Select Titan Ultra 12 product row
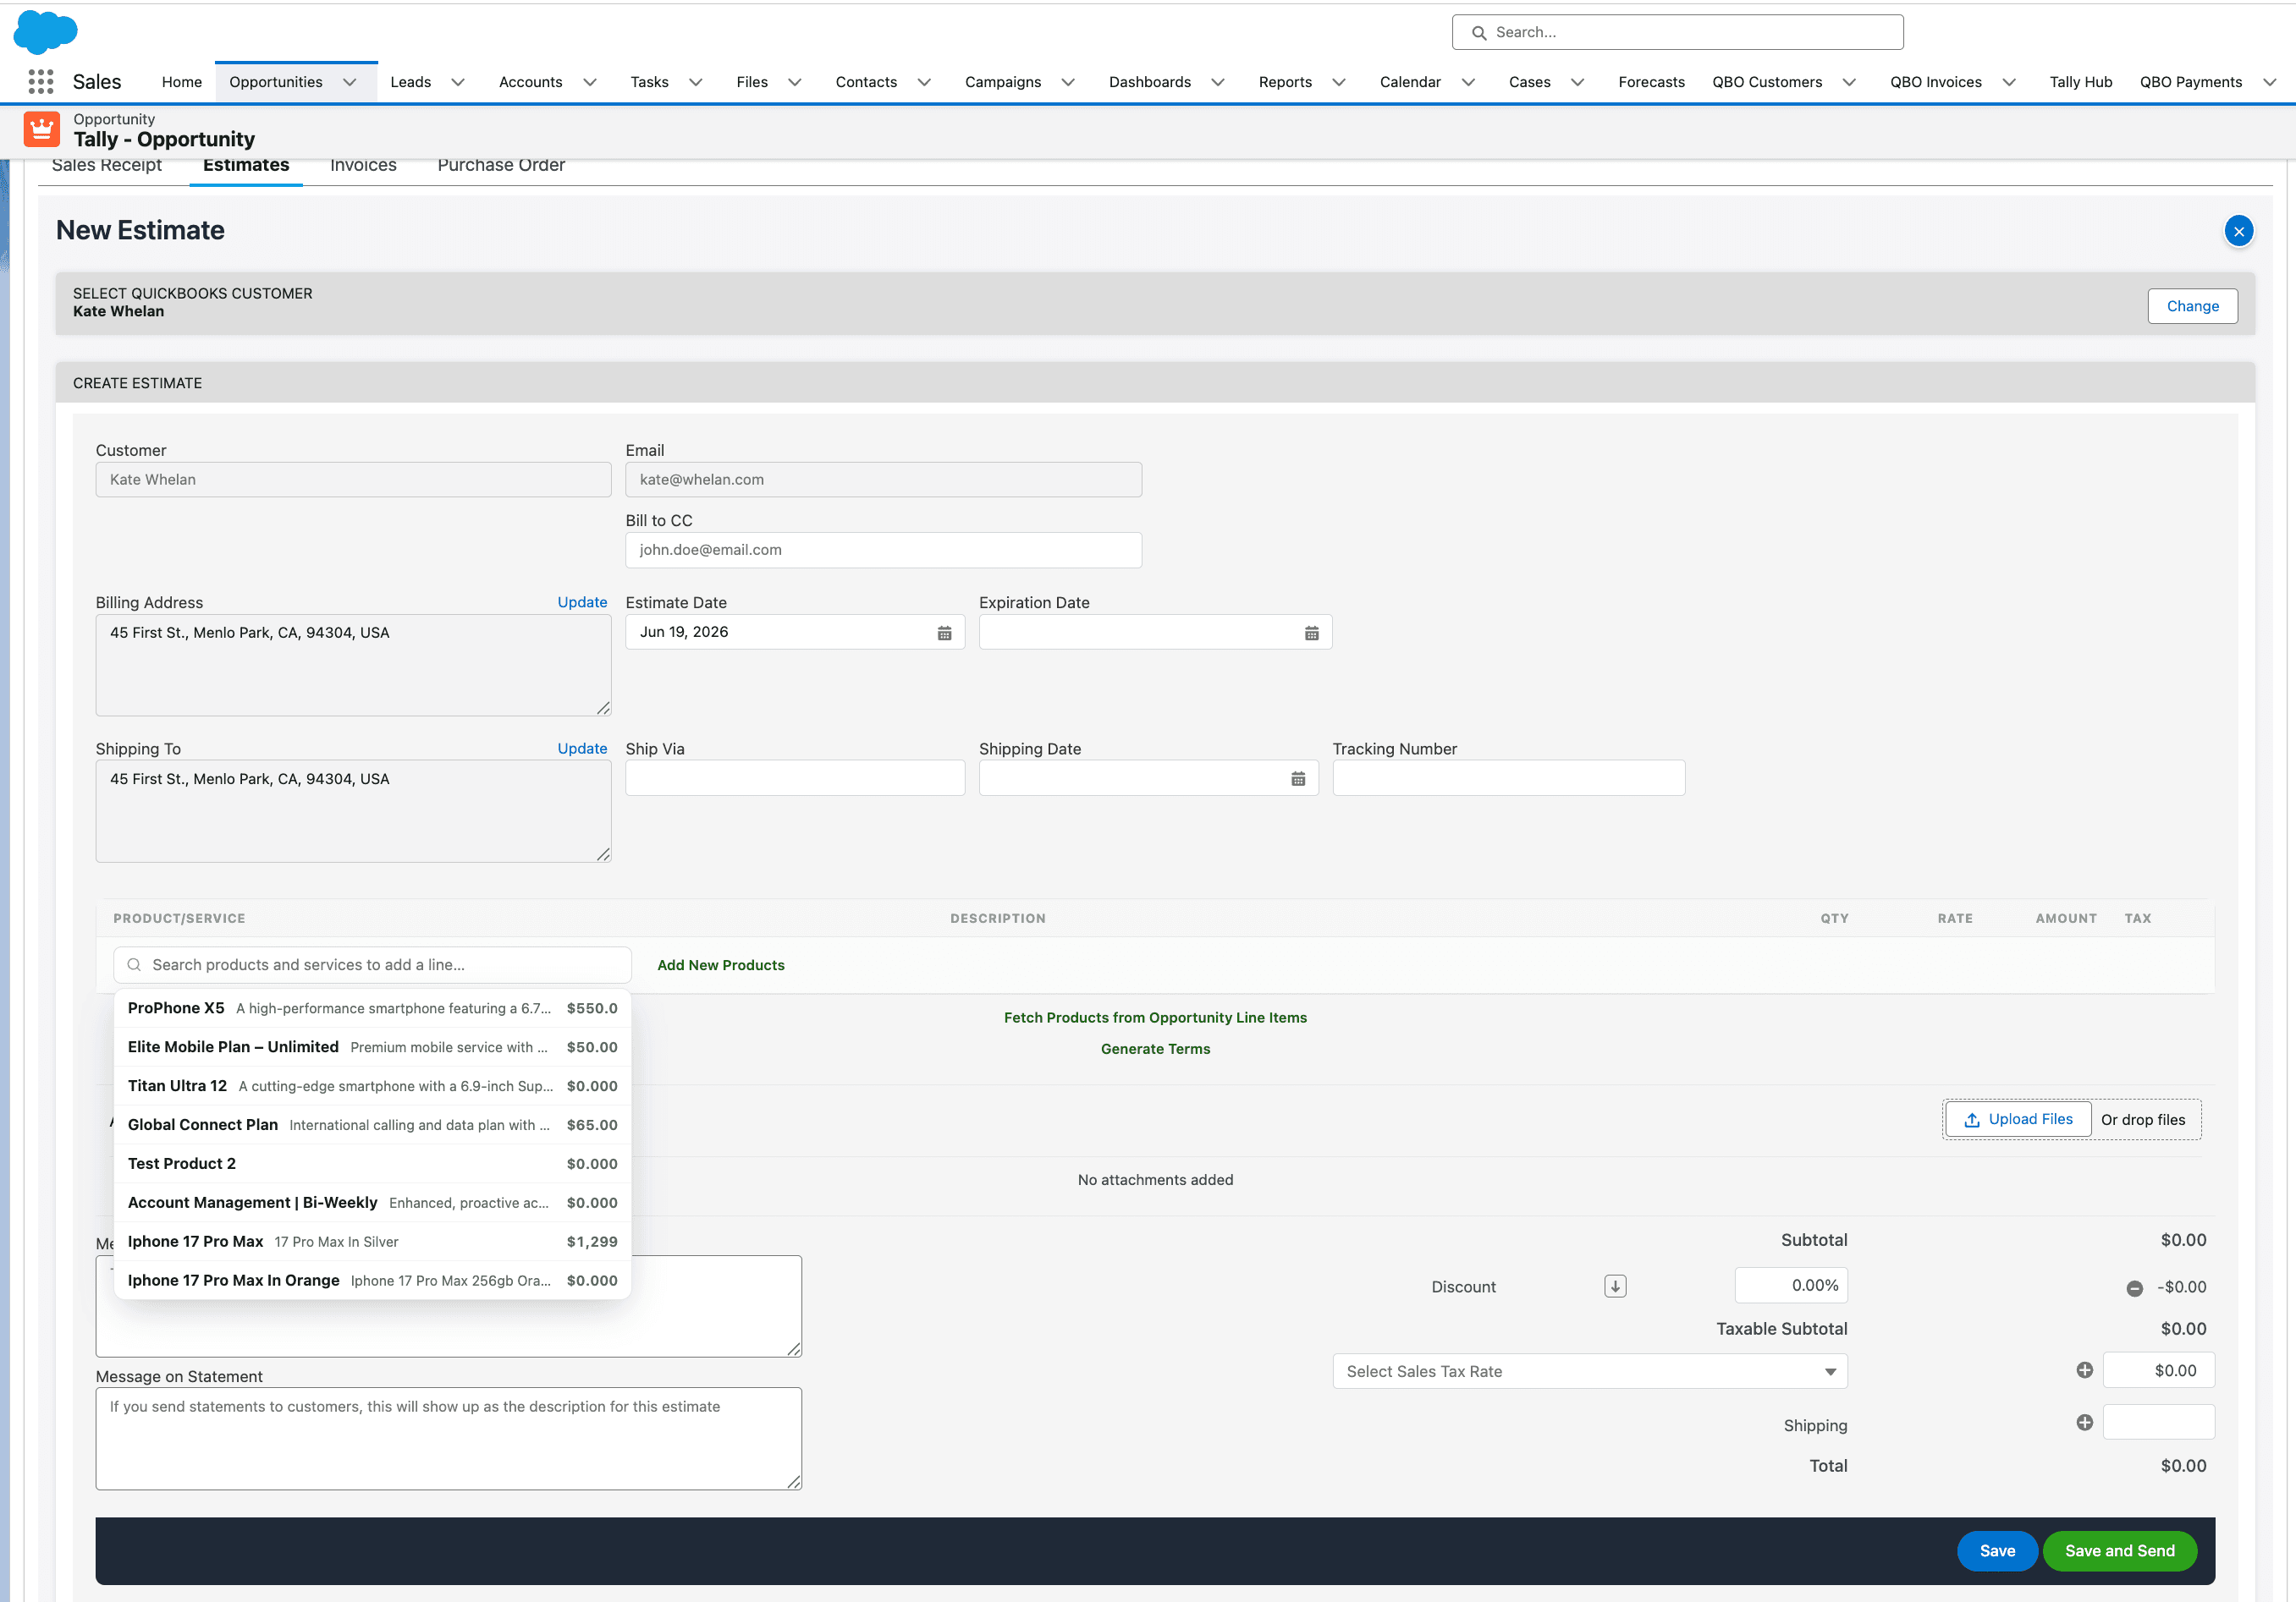This screenshot has height=1602, width=2296. coord(372,1086)
